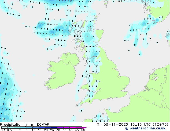Click the 'Th 06-11-2025' date text
This screenshot has width=170, height=131.
click(113, 125)
